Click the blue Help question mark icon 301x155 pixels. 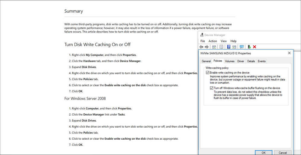[x=229, y=47]
